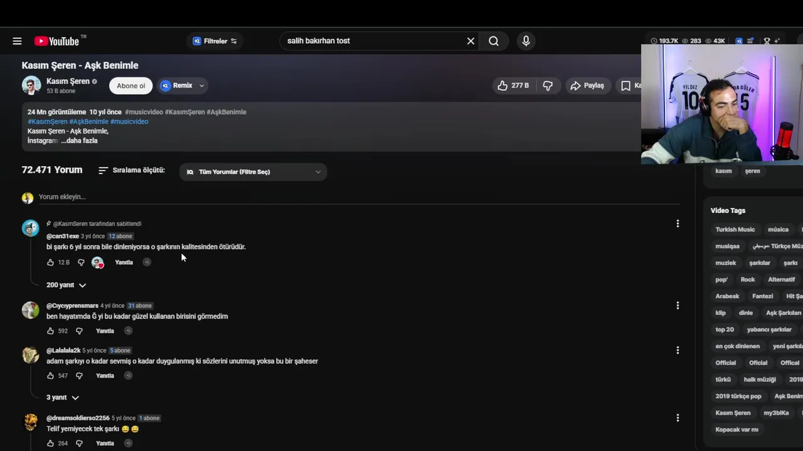Image resolution: width=803 pixels, height=451 pixels.
Task: Expand description with ...daha fazla
Action: coord(79,141)
